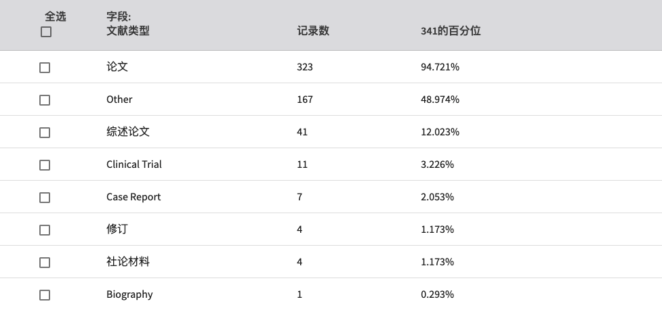Click the Case Report type label
Viewport: 662px width, 310px height.
(133, 197)
